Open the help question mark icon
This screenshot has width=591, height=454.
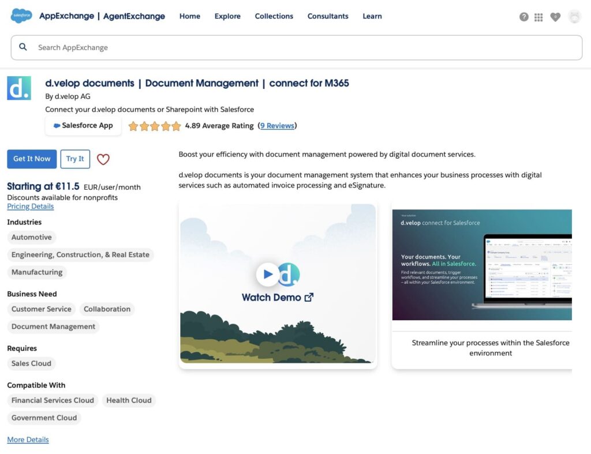click(x=523, y=17)
